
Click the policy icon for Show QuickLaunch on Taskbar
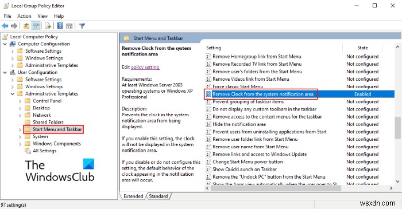click(x=208, y=169)
